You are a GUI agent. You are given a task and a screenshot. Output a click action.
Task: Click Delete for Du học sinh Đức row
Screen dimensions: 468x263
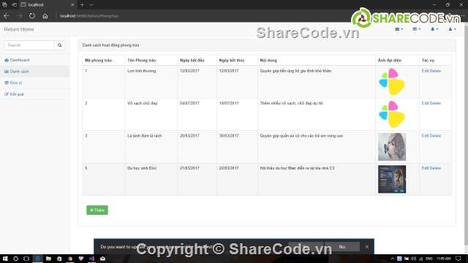point(436,168)
